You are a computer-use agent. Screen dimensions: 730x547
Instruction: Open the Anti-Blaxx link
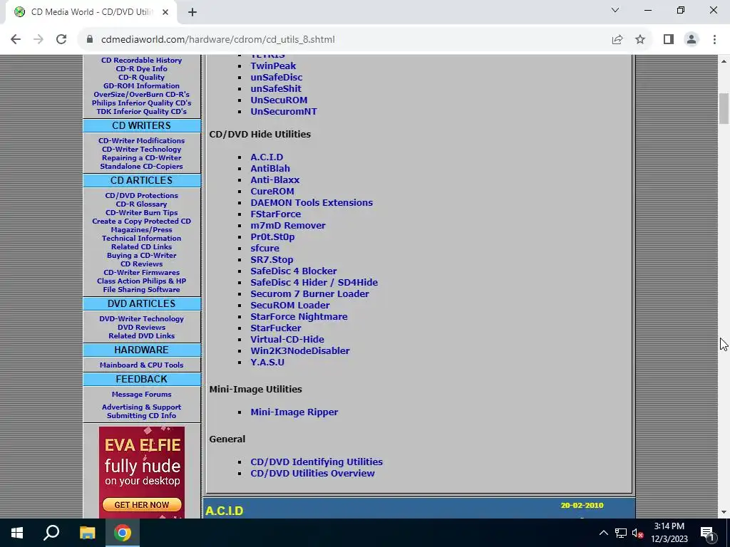pos(274,180)
